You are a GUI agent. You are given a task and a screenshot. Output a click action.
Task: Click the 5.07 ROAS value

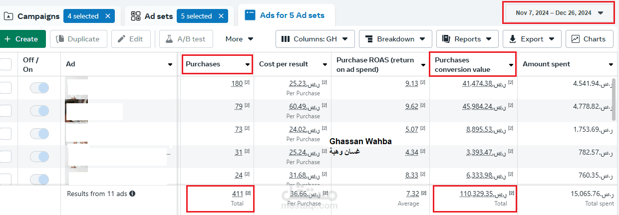click(x=412, y=129)
